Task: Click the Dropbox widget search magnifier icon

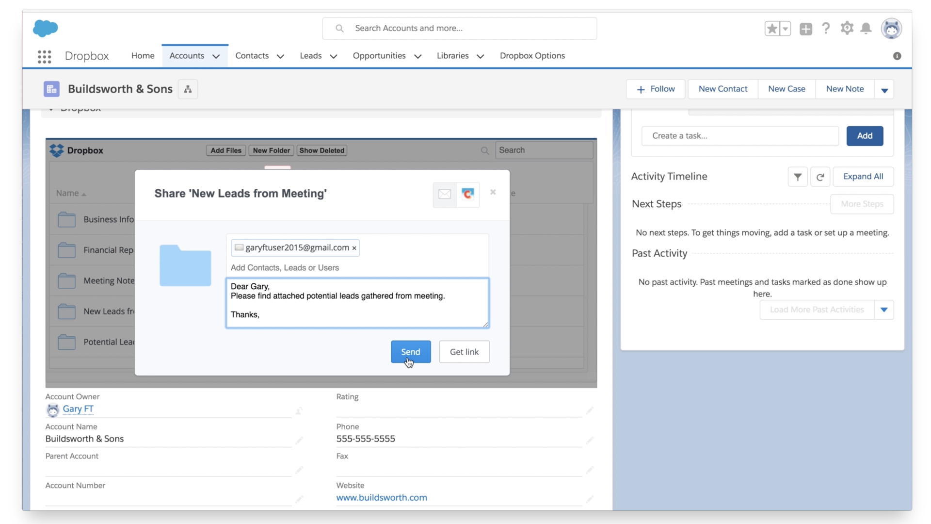Action: coord(484,150)
